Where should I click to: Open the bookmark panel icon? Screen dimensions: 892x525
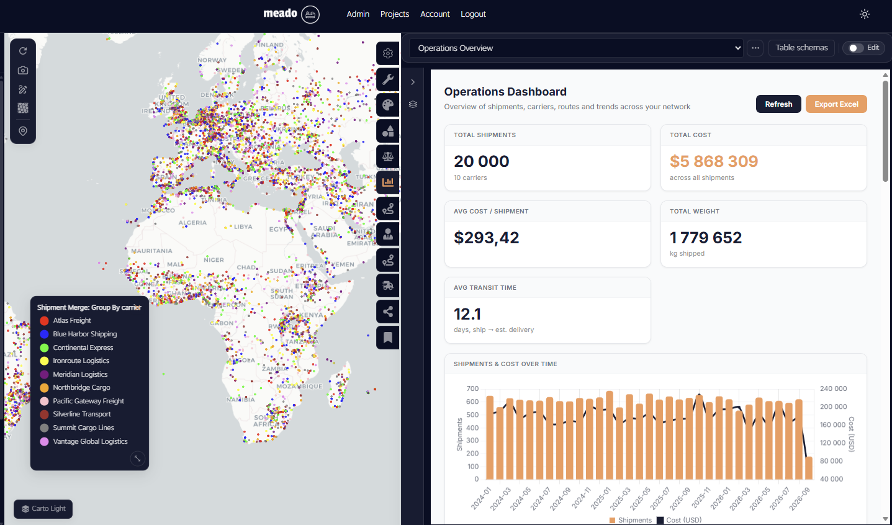(x=388, y=338)
